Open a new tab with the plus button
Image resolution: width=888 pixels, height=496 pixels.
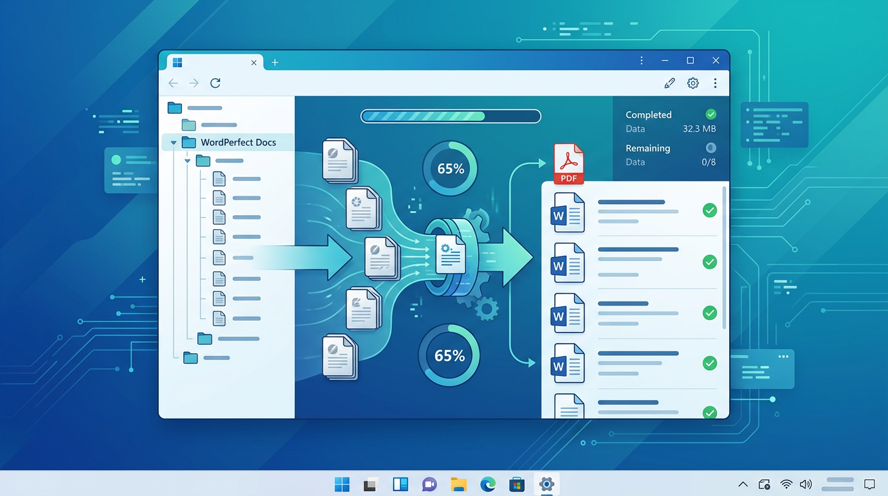click(x=275, y=62)
